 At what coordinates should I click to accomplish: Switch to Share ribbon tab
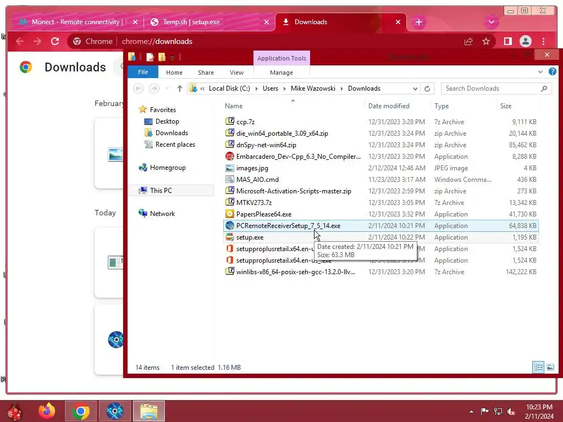coord(206,73)
